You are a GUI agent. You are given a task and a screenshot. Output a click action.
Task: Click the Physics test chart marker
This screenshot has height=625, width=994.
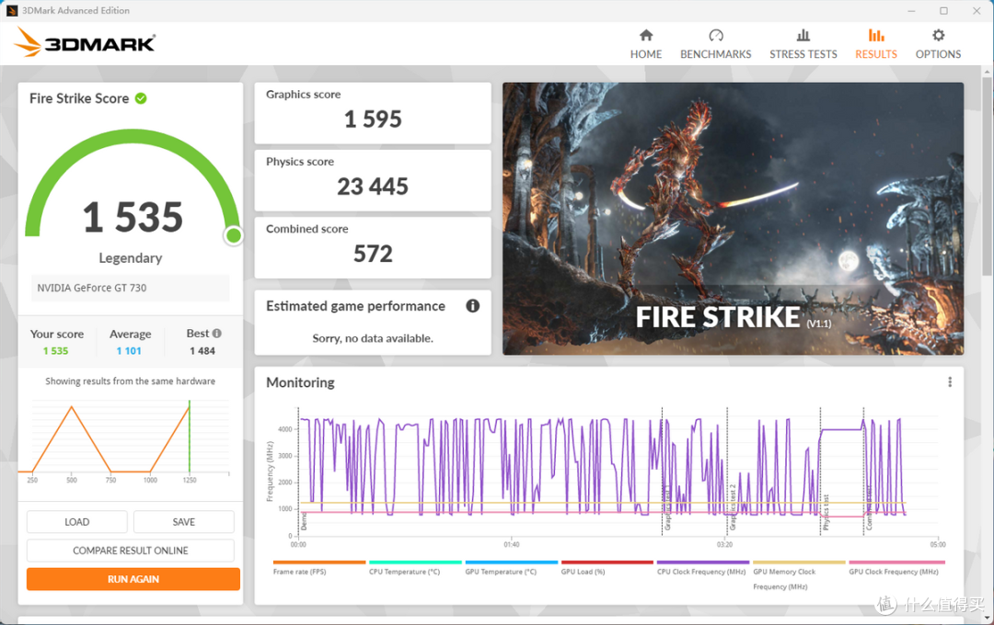(x=826, y=512)
